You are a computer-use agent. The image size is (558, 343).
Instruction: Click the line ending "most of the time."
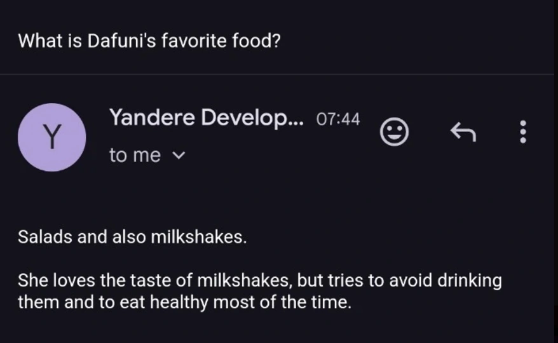point(184,302)
